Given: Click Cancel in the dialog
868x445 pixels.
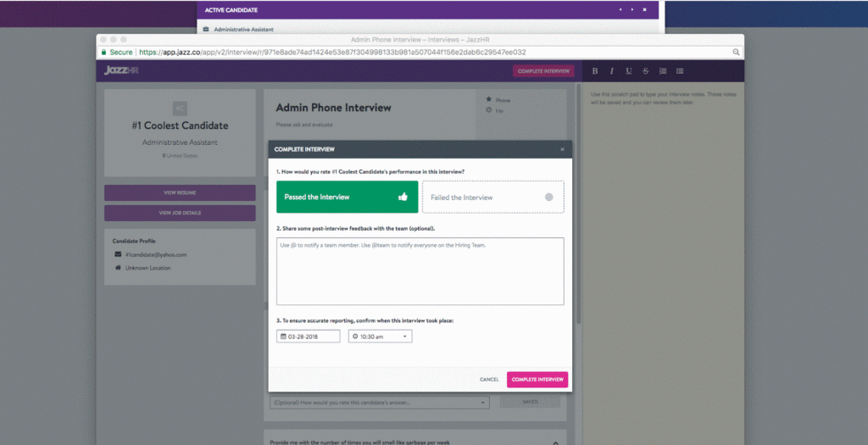Looking at the screenshot, I should click(489, 380).
